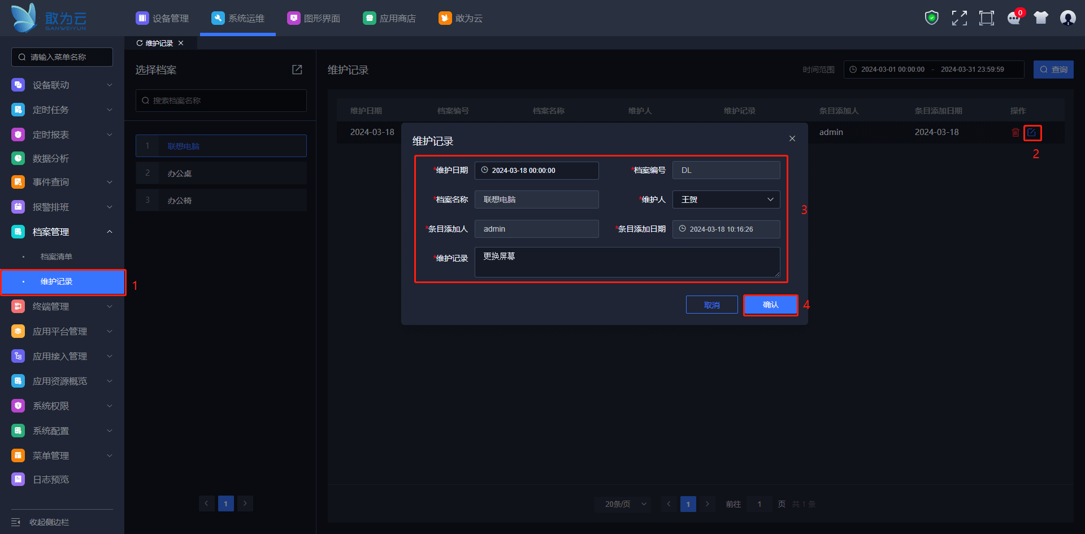Screen dimensions: 1085x534
Task: Click the edit icon for the record row
Action: pos(1032,132)
